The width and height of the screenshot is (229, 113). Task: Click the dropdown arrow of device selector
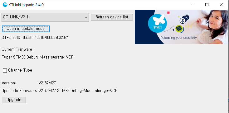tap(86, 17)
